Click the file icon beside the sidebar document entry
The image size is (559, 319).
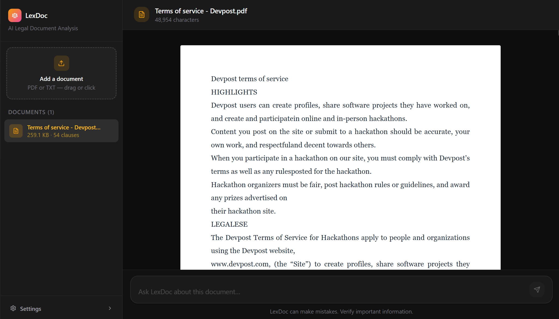coord(16,131)
